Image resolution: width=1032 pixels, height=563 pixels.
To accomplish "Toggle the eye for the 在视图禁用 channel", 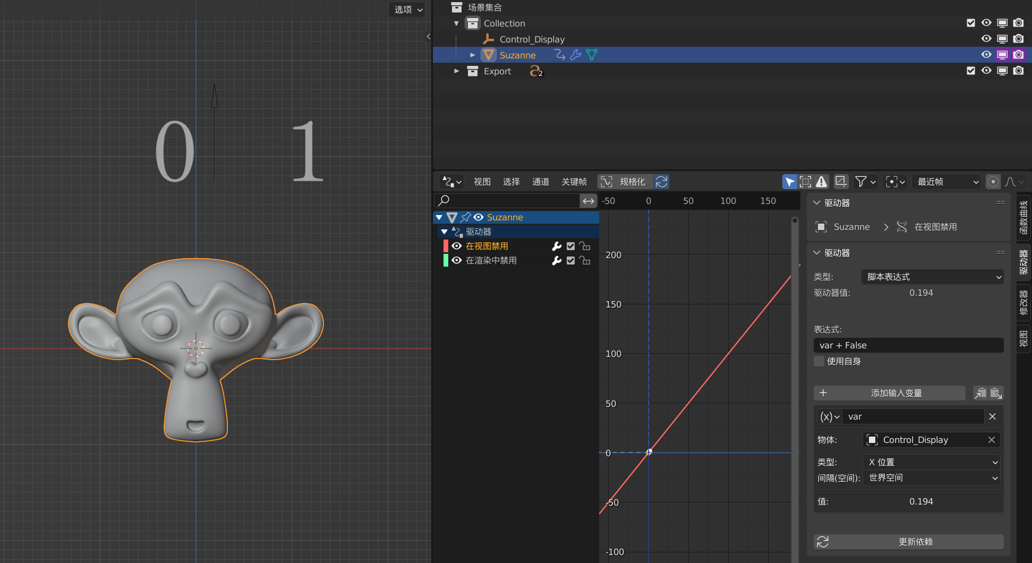I will [x=457, y=246].
